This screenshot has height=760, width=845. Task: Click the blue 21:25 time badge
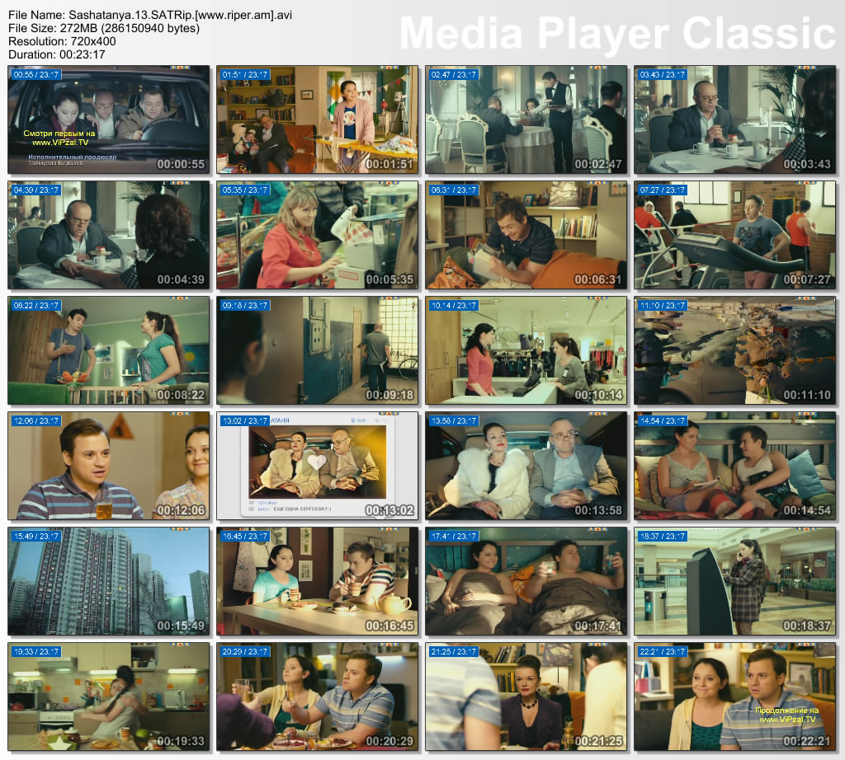pos(455,652)
